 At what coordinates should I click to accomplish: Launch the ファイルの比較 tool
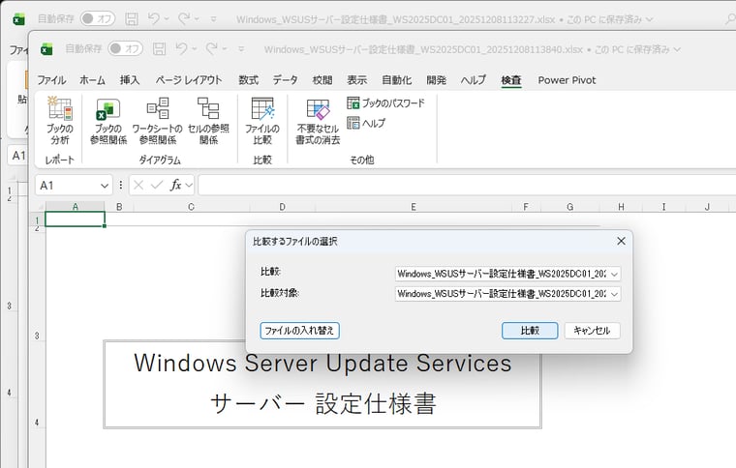(x=262, y=121)
